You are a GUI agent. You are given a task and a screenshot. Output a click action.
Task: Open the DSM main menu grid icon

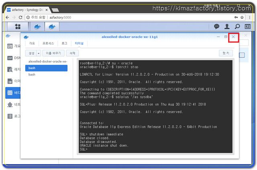[x=18, y=26]
